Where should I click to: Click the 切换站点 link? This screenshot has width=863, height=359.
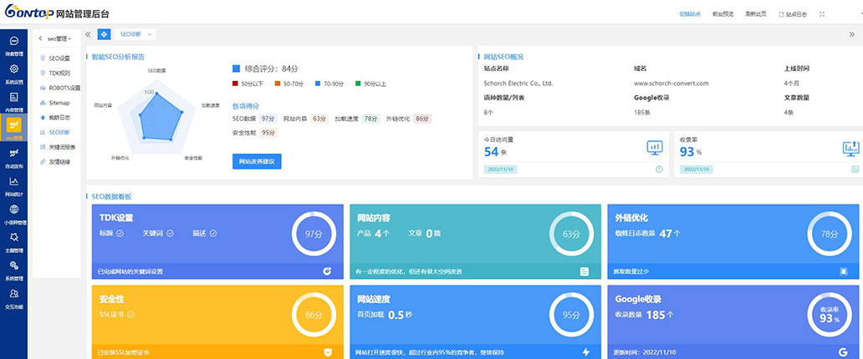pyautogui.click(x=689, y=14)
